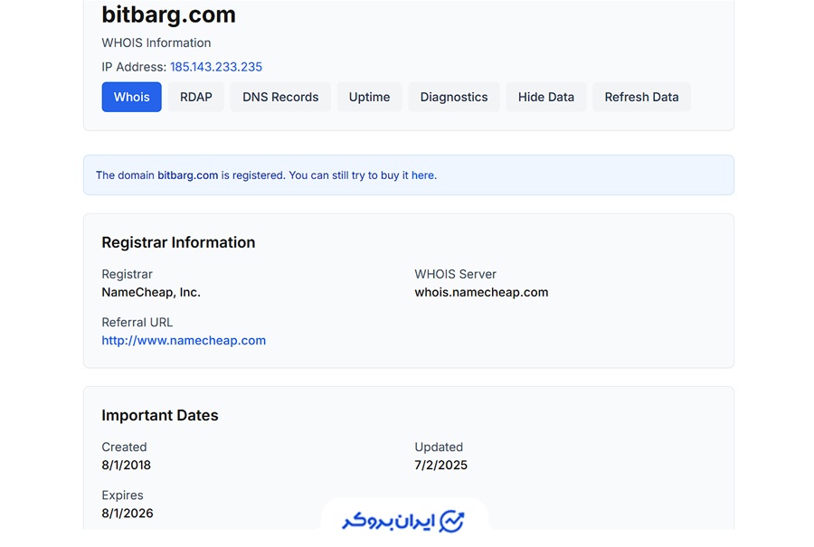This screenshot has height=547, width=814.
Task: Open the IP address 185.143.233.235 link
Action: [x=216, y=67]
